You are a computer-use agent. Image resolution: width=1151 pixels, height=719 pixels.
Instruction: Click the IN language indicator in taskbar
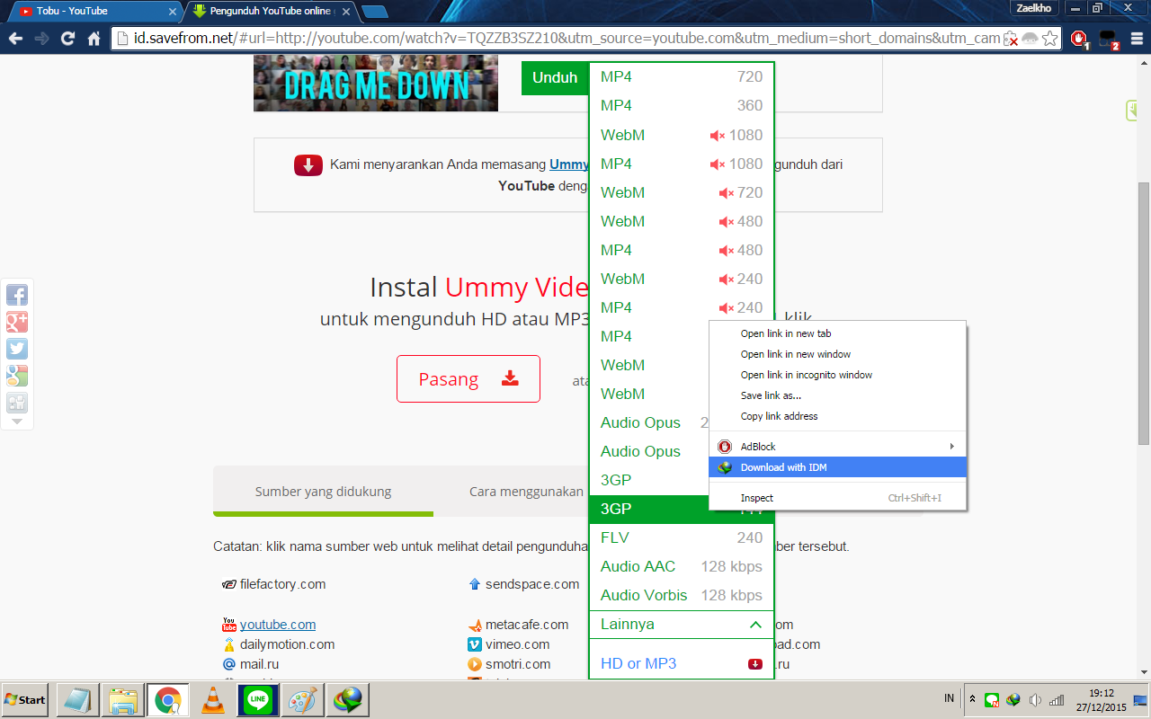(950, 698)
